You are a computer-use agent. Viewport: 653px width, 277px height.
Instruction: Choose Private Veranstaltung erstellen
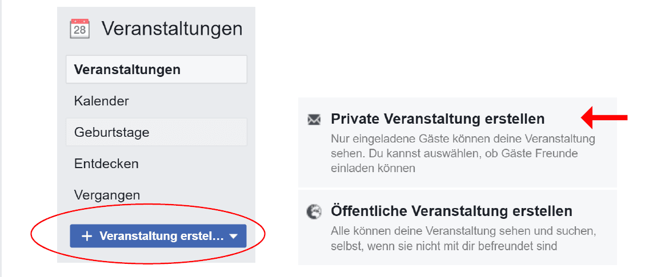point(437,119)
